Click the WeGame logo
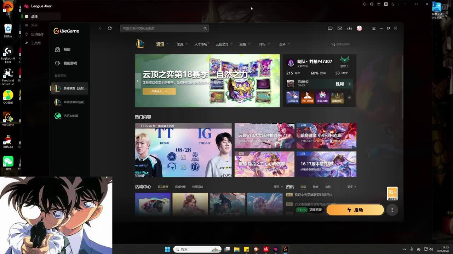The width and height of the screenshot is (453, 254). [x=66, y=31]
